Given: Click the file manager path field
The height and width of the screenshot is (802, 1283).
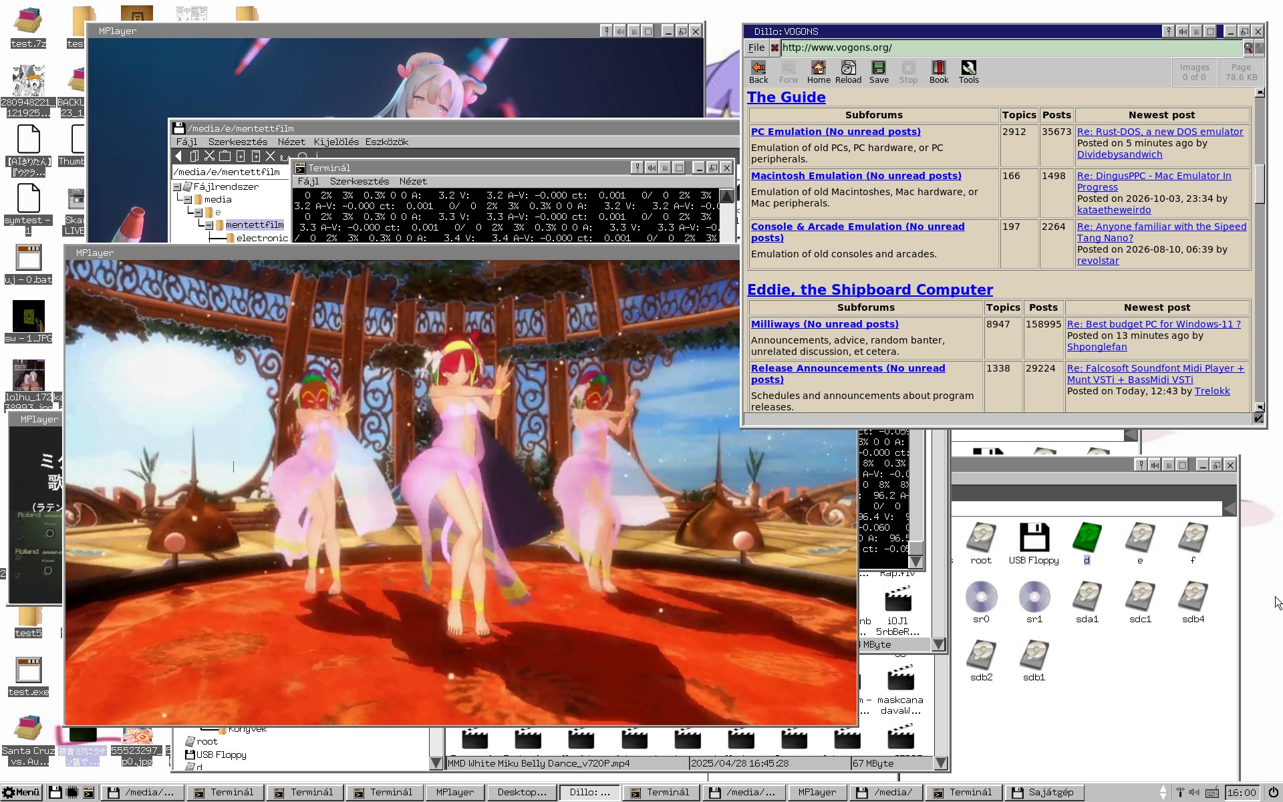Looking at the screenshot, I should pyautogui.click(x=229, y=172).
